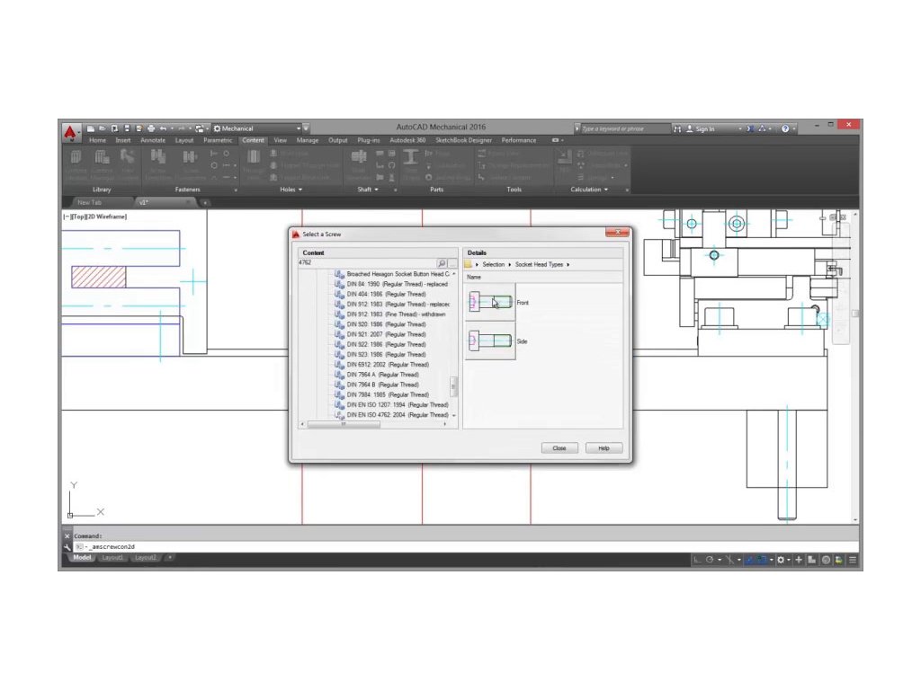921x690 pixels.
Task: Open the Insert ribbon tab
Action: point(122,140)
